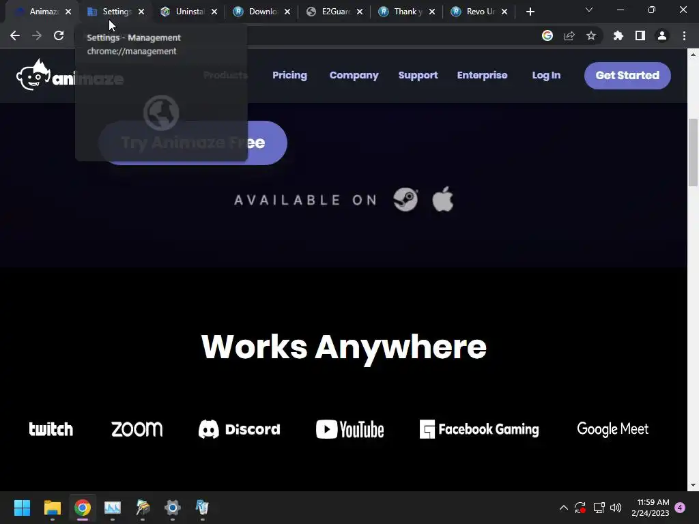
Task: Click the scrollbar down arrow
Action: tap(693, 486)
